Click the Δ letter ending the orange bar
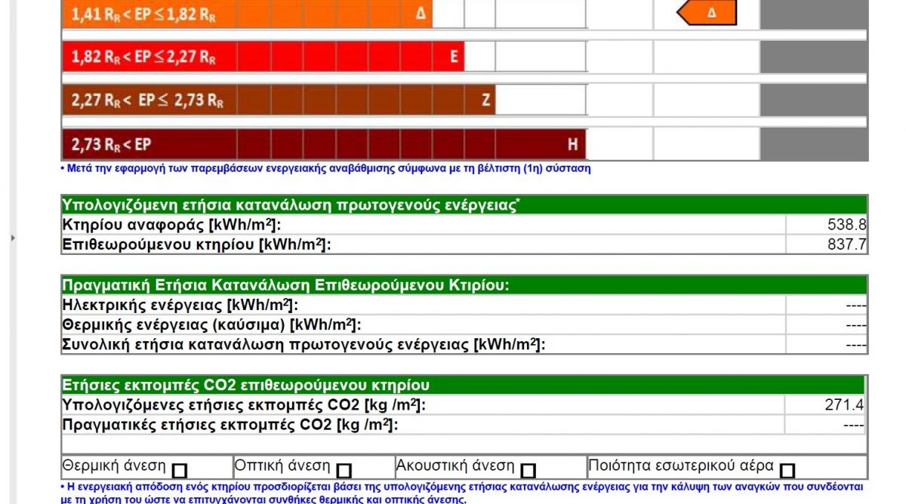 pyautogui.click(x=421, y=14)
